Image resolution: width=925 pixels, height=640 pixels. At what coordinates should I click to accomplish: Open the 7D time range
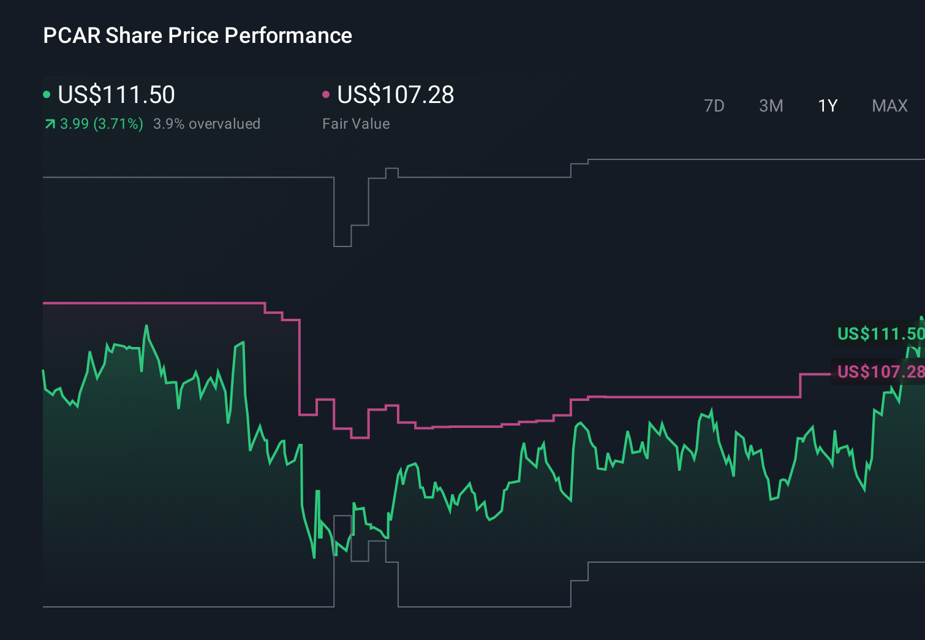coord(714,105)
